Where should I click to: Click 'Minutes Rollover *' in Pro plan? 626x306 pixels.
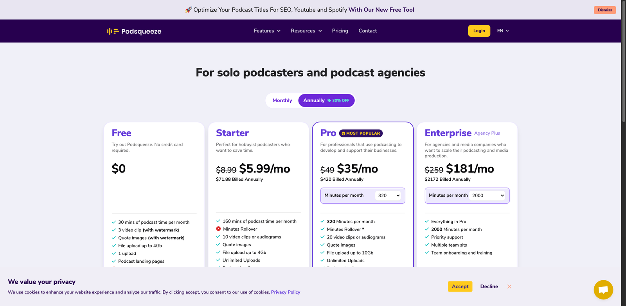pyautogui.click(x=345, y=229)
